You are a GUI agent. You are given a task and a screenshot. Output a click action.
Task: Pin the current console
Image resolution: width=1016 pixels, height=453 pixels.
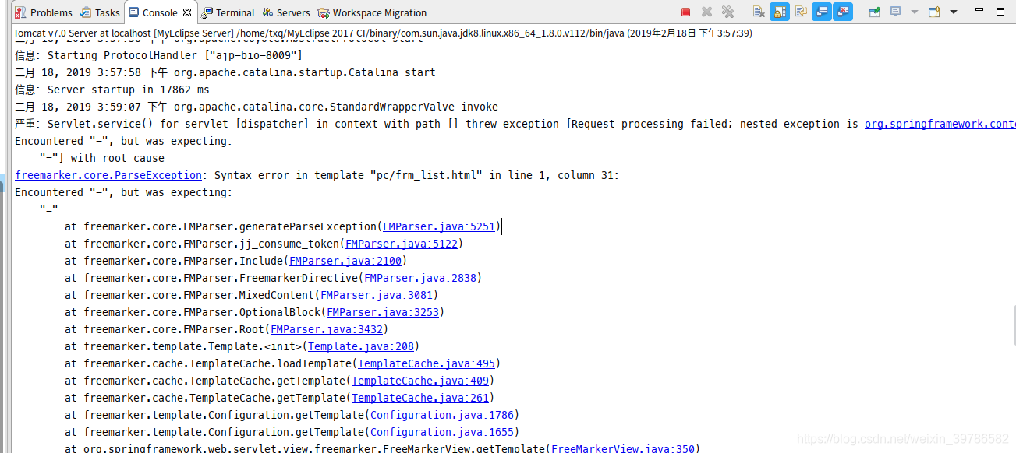pyautogui.click(x=875, y=12)
